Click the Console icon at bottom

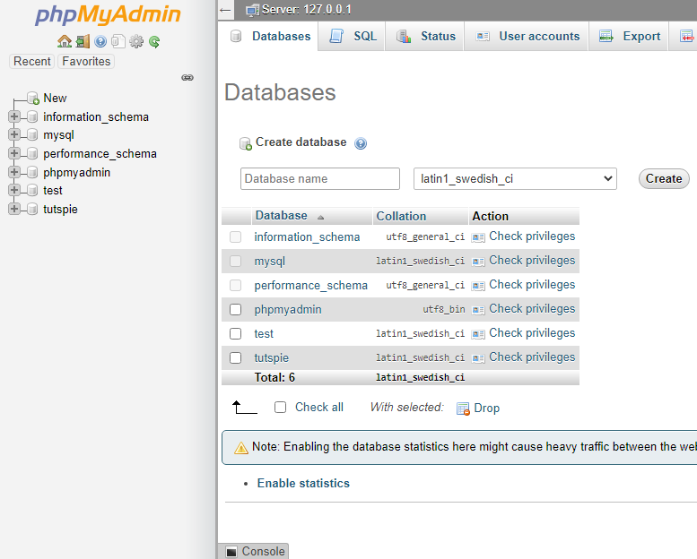click(231, 552)
